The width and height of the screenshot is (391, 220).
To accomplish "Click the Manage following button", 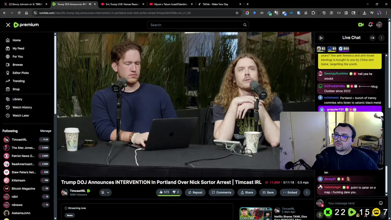I will tap(46, 131).
